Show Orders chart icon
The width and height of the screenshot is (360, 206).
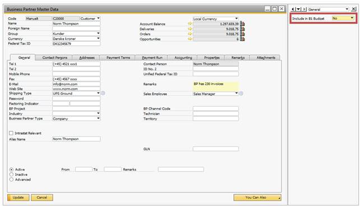pos(242,34)
